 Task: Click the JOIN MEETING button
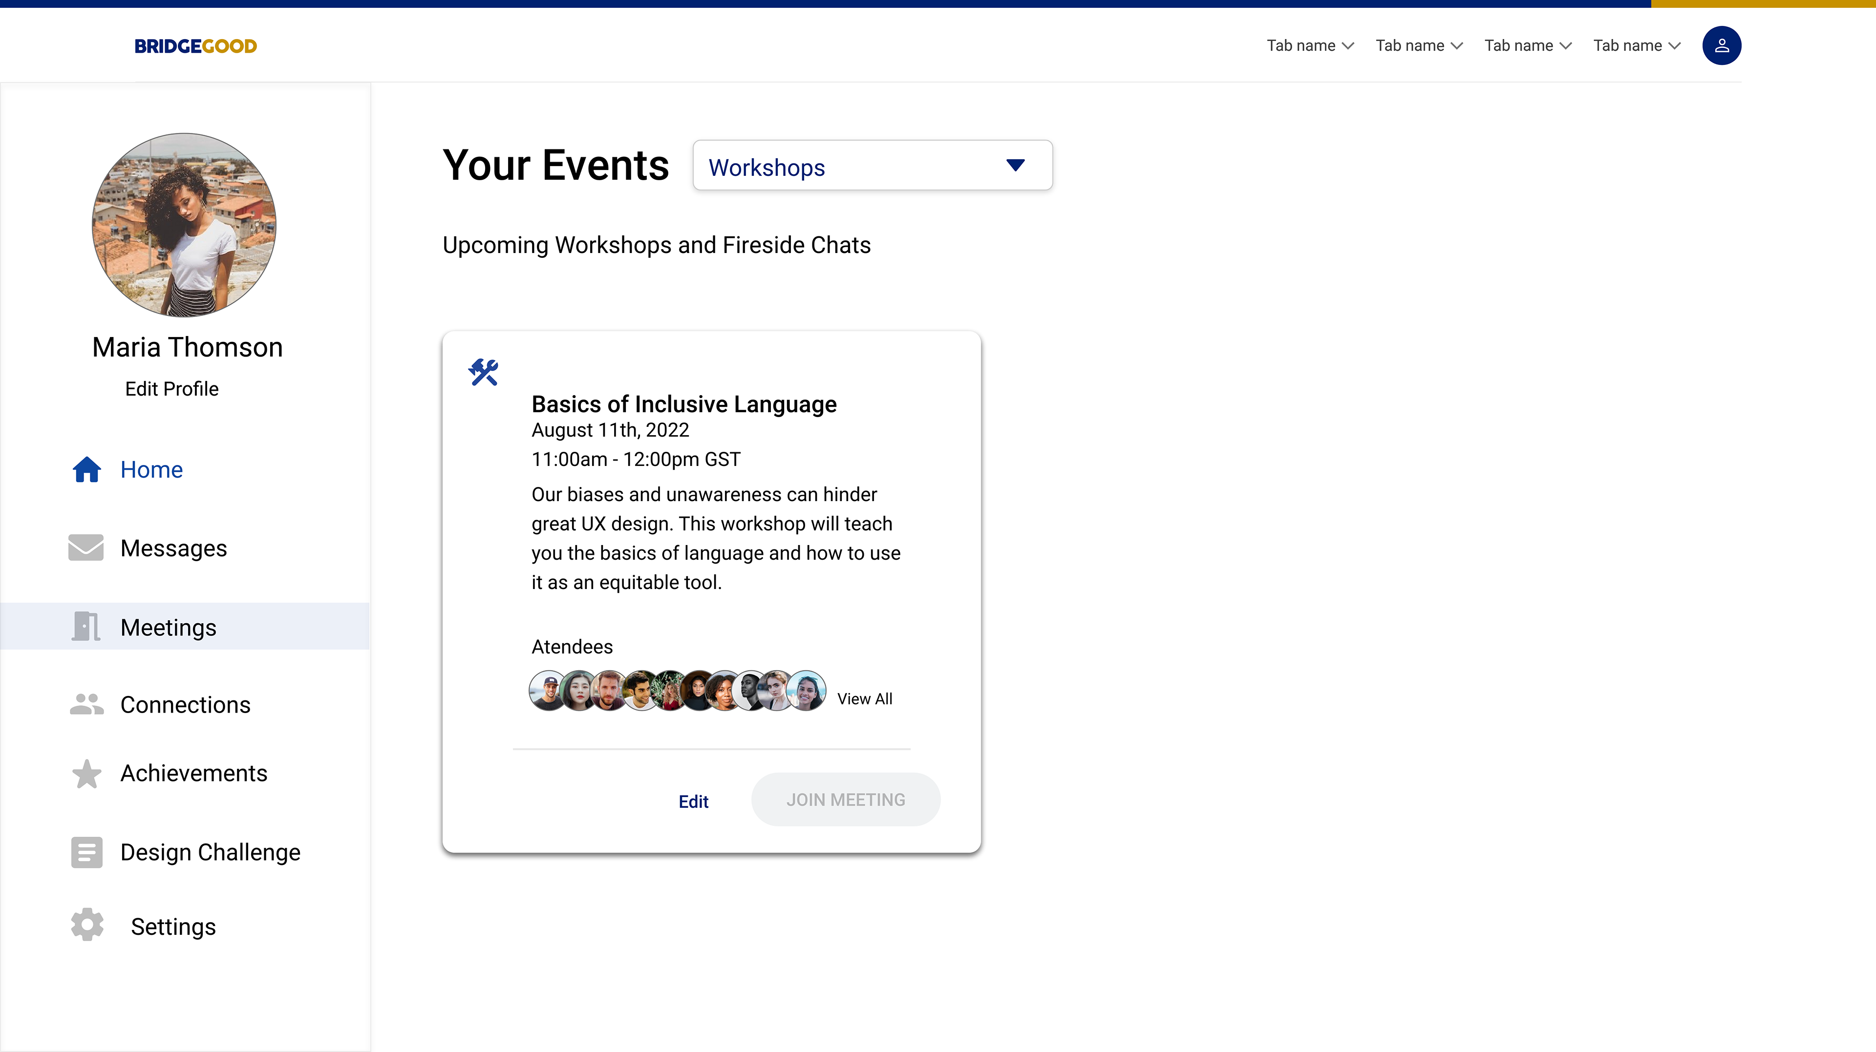pyautogui.click(x=846, y=800)
